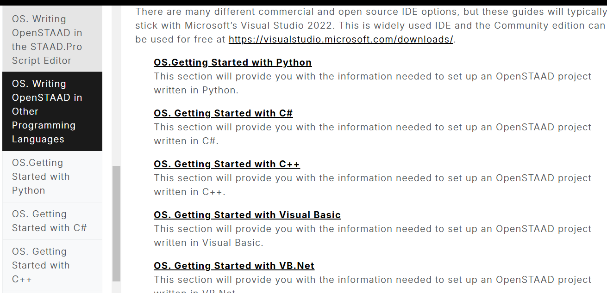
Task: Select sidebar entry 'OS. Getting Started with C#'
Action: 49,221
